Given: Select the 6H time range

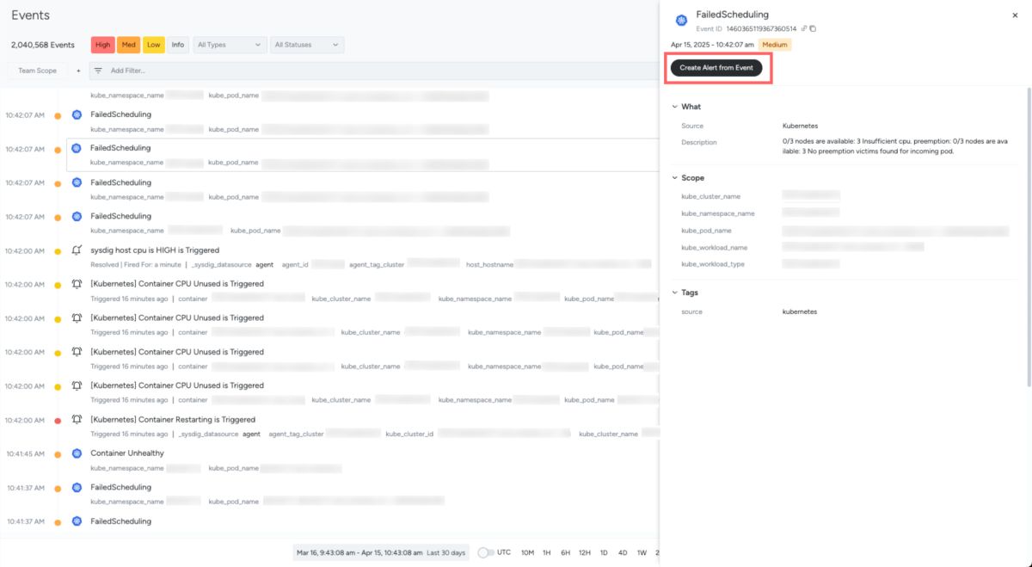Looking at the screenshot, I should pyautogui.click(x=565, y=552).
